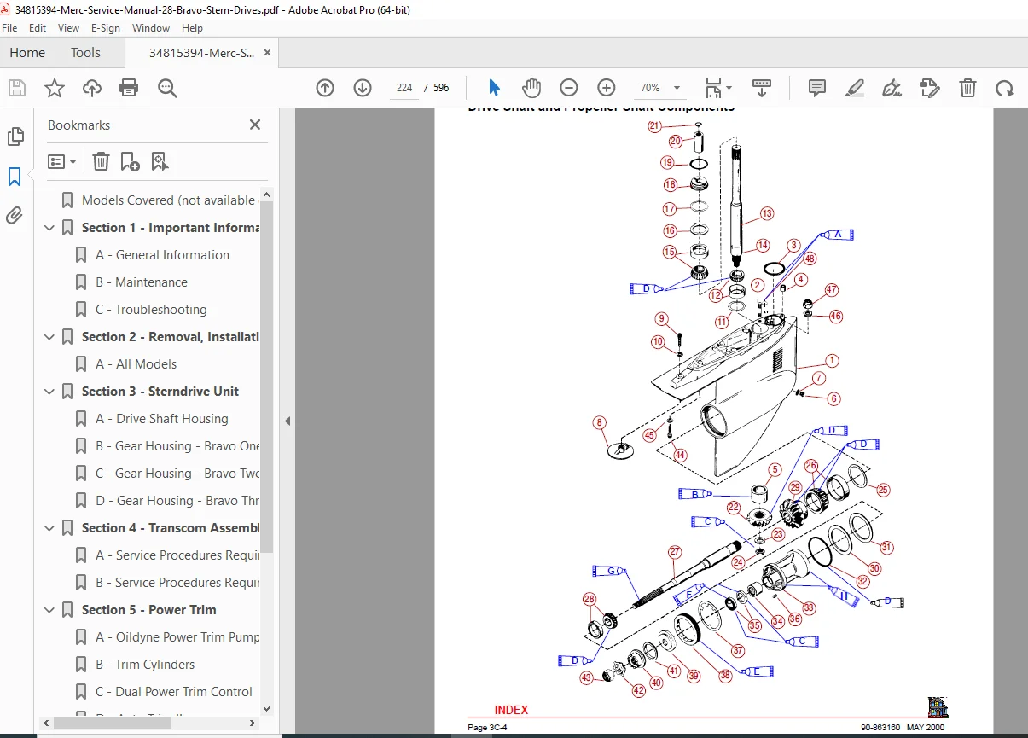Click the edit/stamp tool icon in toolbar
1028x738 pixels.
click(x=930, y=88)
